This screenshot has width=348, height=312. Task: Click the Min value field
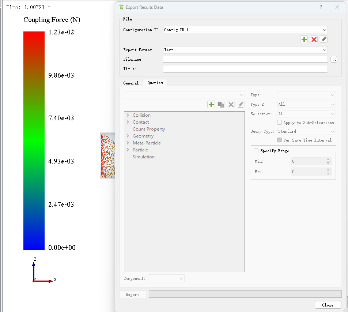click(x=309, y=161)
